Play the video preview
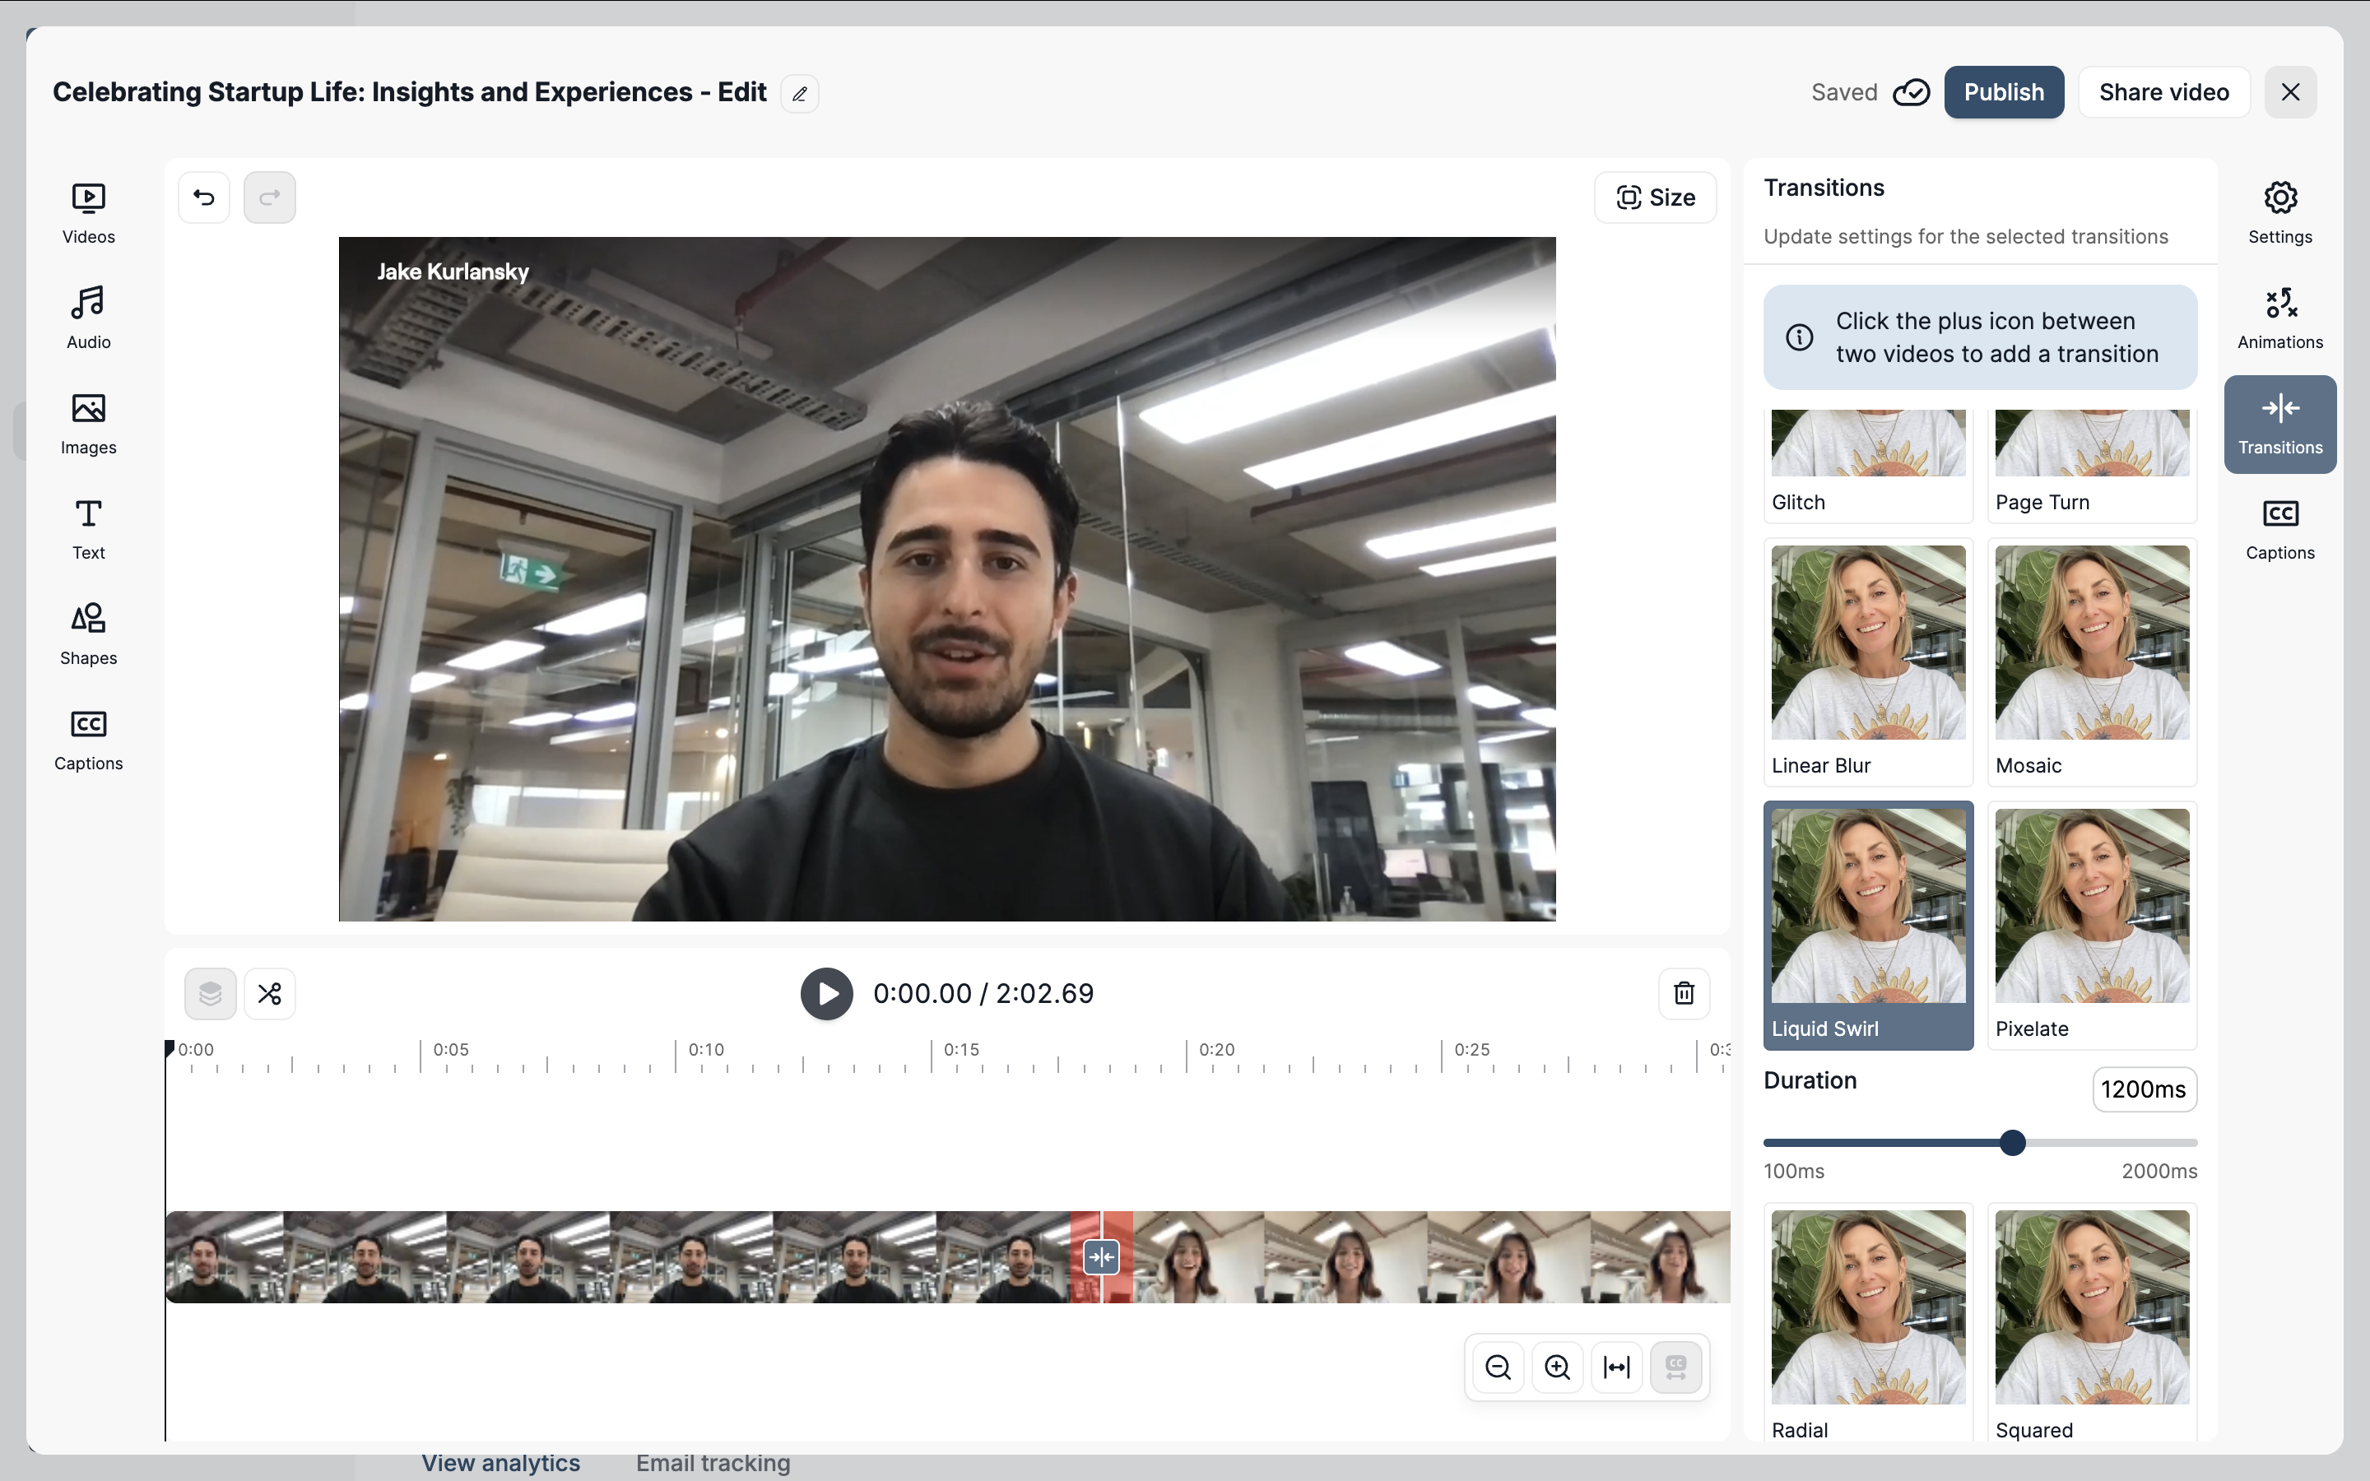2370x1481 pixels. coord(825,993)
